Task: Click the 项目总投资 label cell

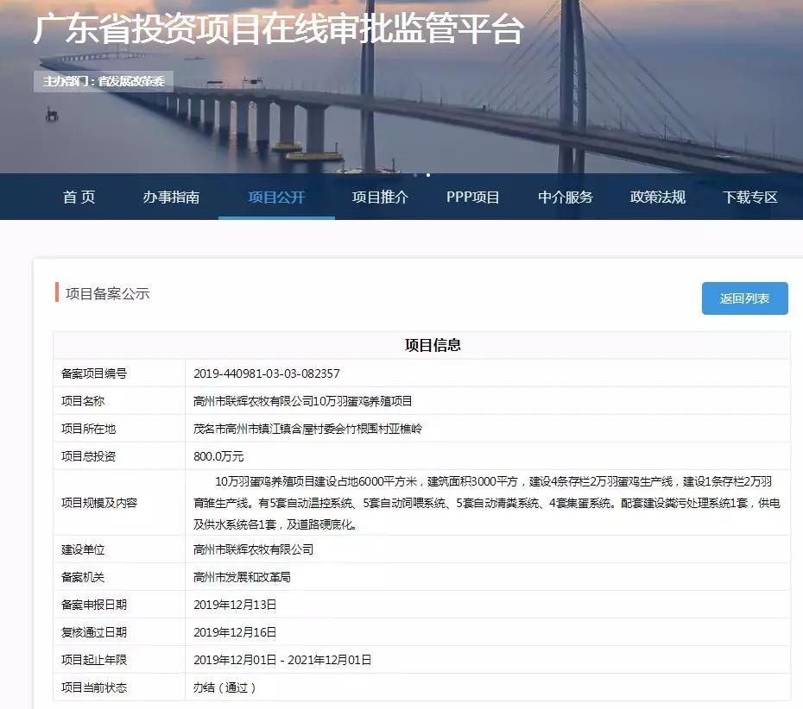Action: (x=119, y=456)
